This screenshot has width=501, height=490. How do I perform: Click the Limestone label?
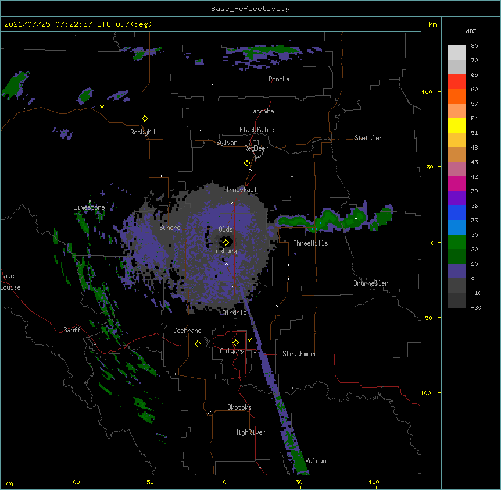[x=89, y=207]
